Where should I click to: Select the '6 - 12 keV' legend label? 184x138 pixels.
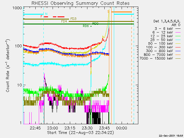coord(163,32)
